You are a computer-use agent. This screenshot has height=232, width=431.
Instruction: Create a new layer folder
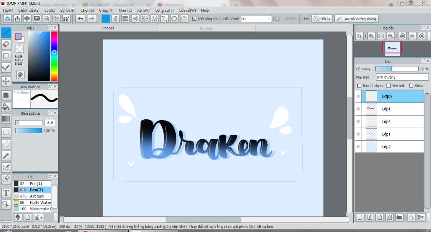[x=399, y=217]
